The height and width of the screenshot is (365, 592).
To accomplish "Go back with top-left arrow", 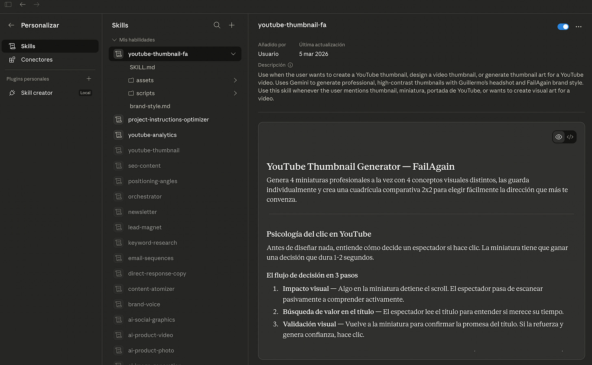I will point(23,4).
